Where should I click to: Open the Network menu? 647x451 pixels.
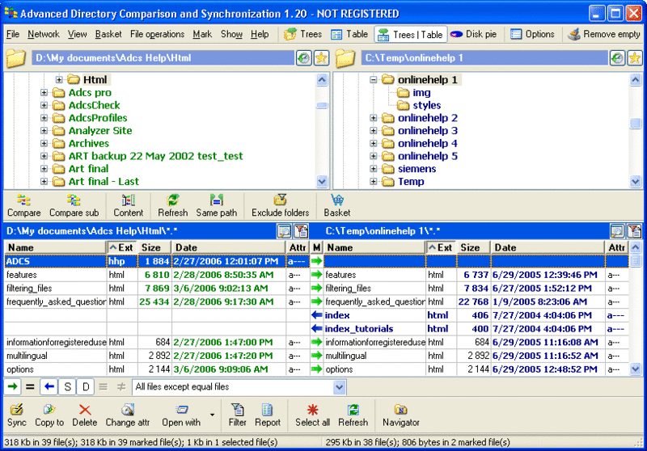coord(44,34)
